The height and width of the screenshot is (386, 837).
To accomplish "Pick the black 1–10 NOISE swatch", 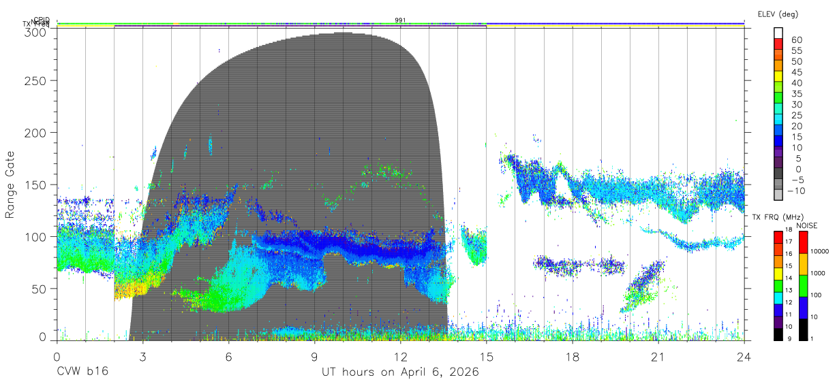I will (x=802, y=328).
